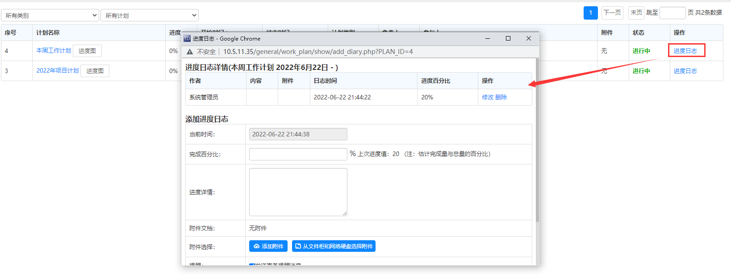
Task: Click 从文件柜和网络硬盘选择附件 folder button
Action: click(334, 246)
